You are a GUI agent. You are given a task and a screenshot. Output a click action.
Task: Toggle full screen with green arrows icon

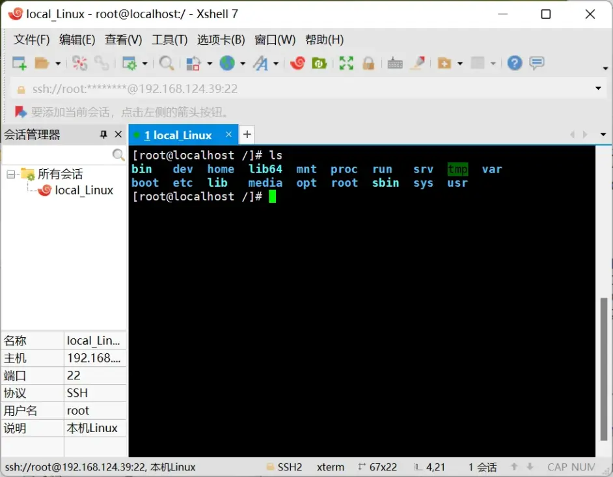pyautogui.click(x=346, y=63)
